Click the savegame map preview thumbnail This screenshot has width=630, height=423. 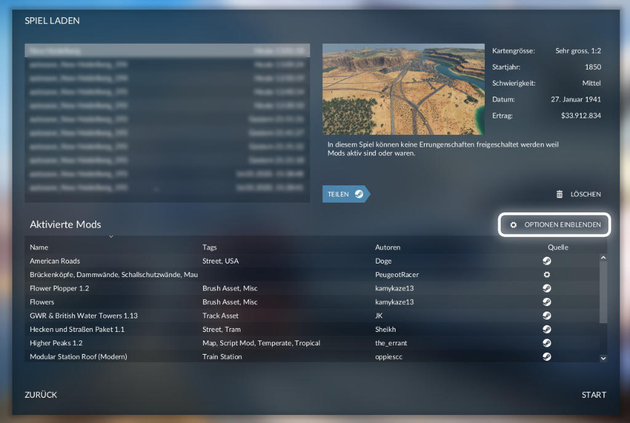coord(404,89)
